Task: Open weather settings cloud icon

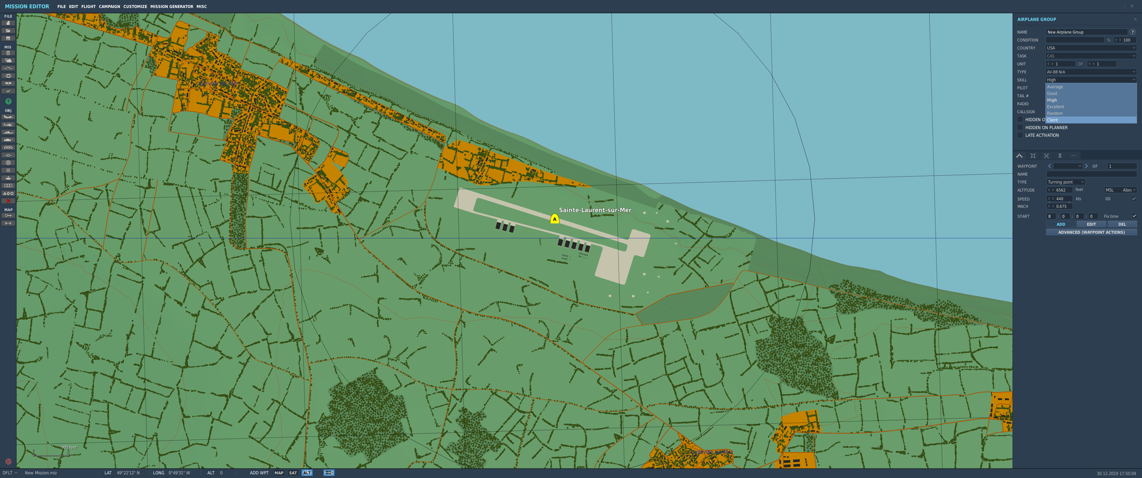Action: click(x=8, y=60)
